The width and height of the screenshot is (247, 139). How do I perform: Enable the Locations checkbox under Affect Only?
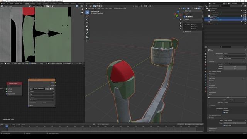[192, 27]
